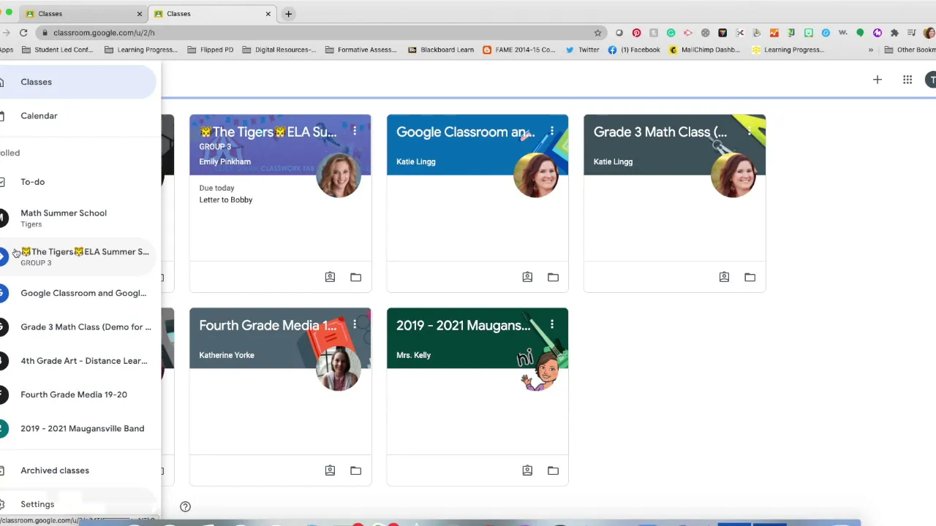Image resolution: width=936 pixels, height=526 pixels.
Task: Open the Extensions puzzle icon
Action: 894,33
